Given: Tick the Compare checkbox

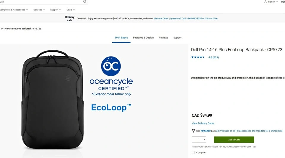Looking at the screenshot, I should [193, 153].
